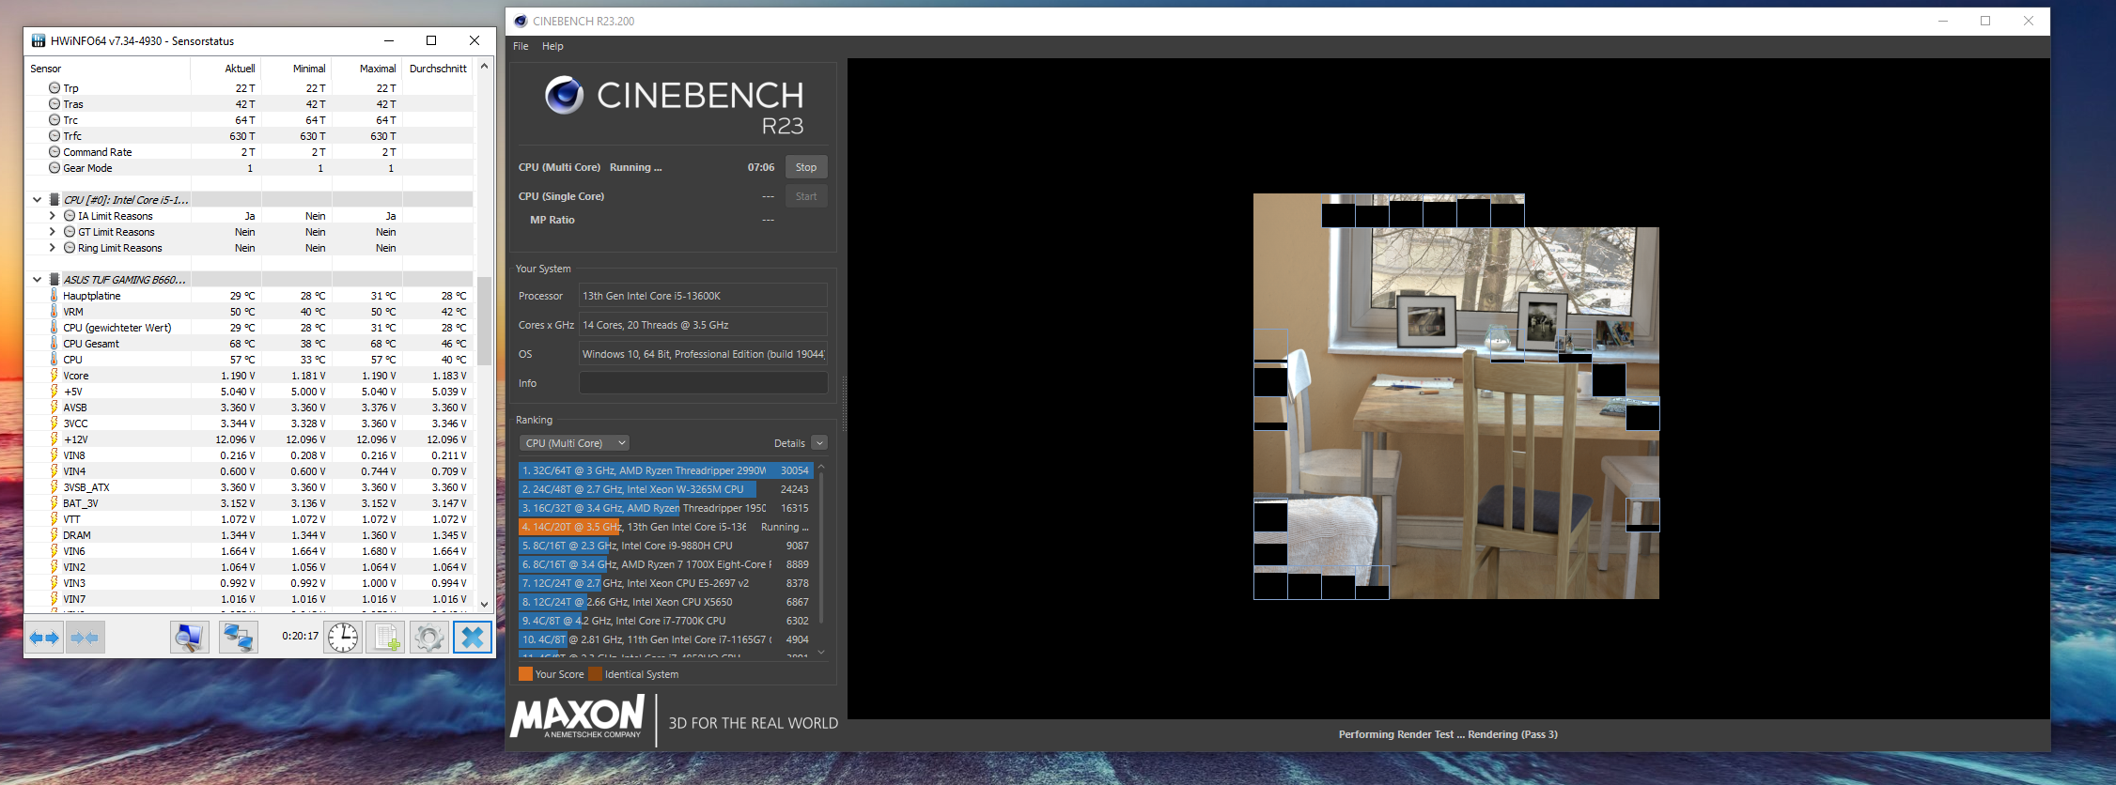Click the Processor field showing i5-13600K
Screen dimensions: 2116x785
click(703, 296)
